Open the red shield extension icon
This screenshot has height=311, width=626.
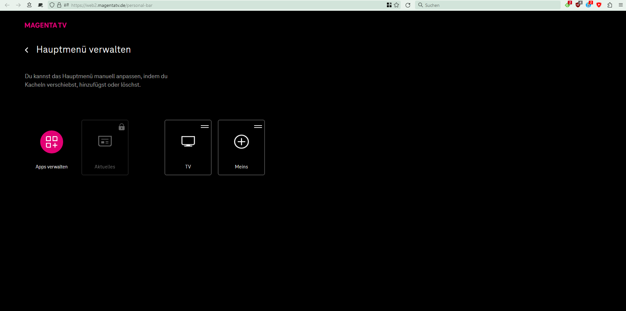[x=599, y=5]
